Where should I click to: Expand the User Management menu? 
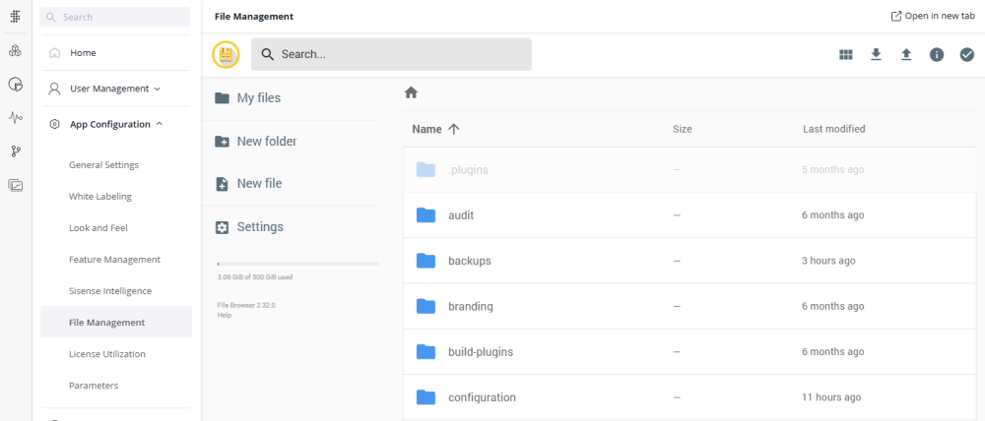114,89
